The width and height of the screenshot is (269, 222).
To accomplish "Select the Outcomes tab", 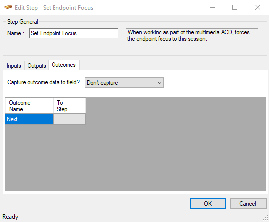I will coord(63,65).
